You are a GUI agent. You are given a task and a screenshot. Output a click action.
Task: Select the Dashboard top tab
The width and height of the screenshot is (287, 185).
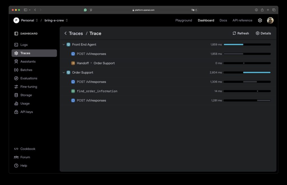click(x=206, y=20)
